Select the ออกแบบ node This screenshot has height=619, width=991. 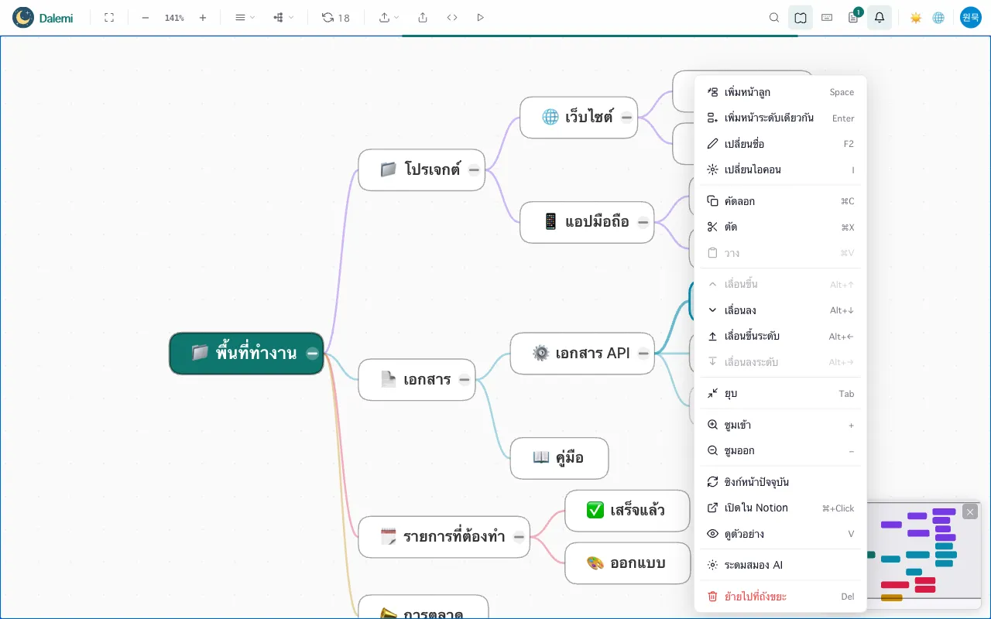point(627,563)
